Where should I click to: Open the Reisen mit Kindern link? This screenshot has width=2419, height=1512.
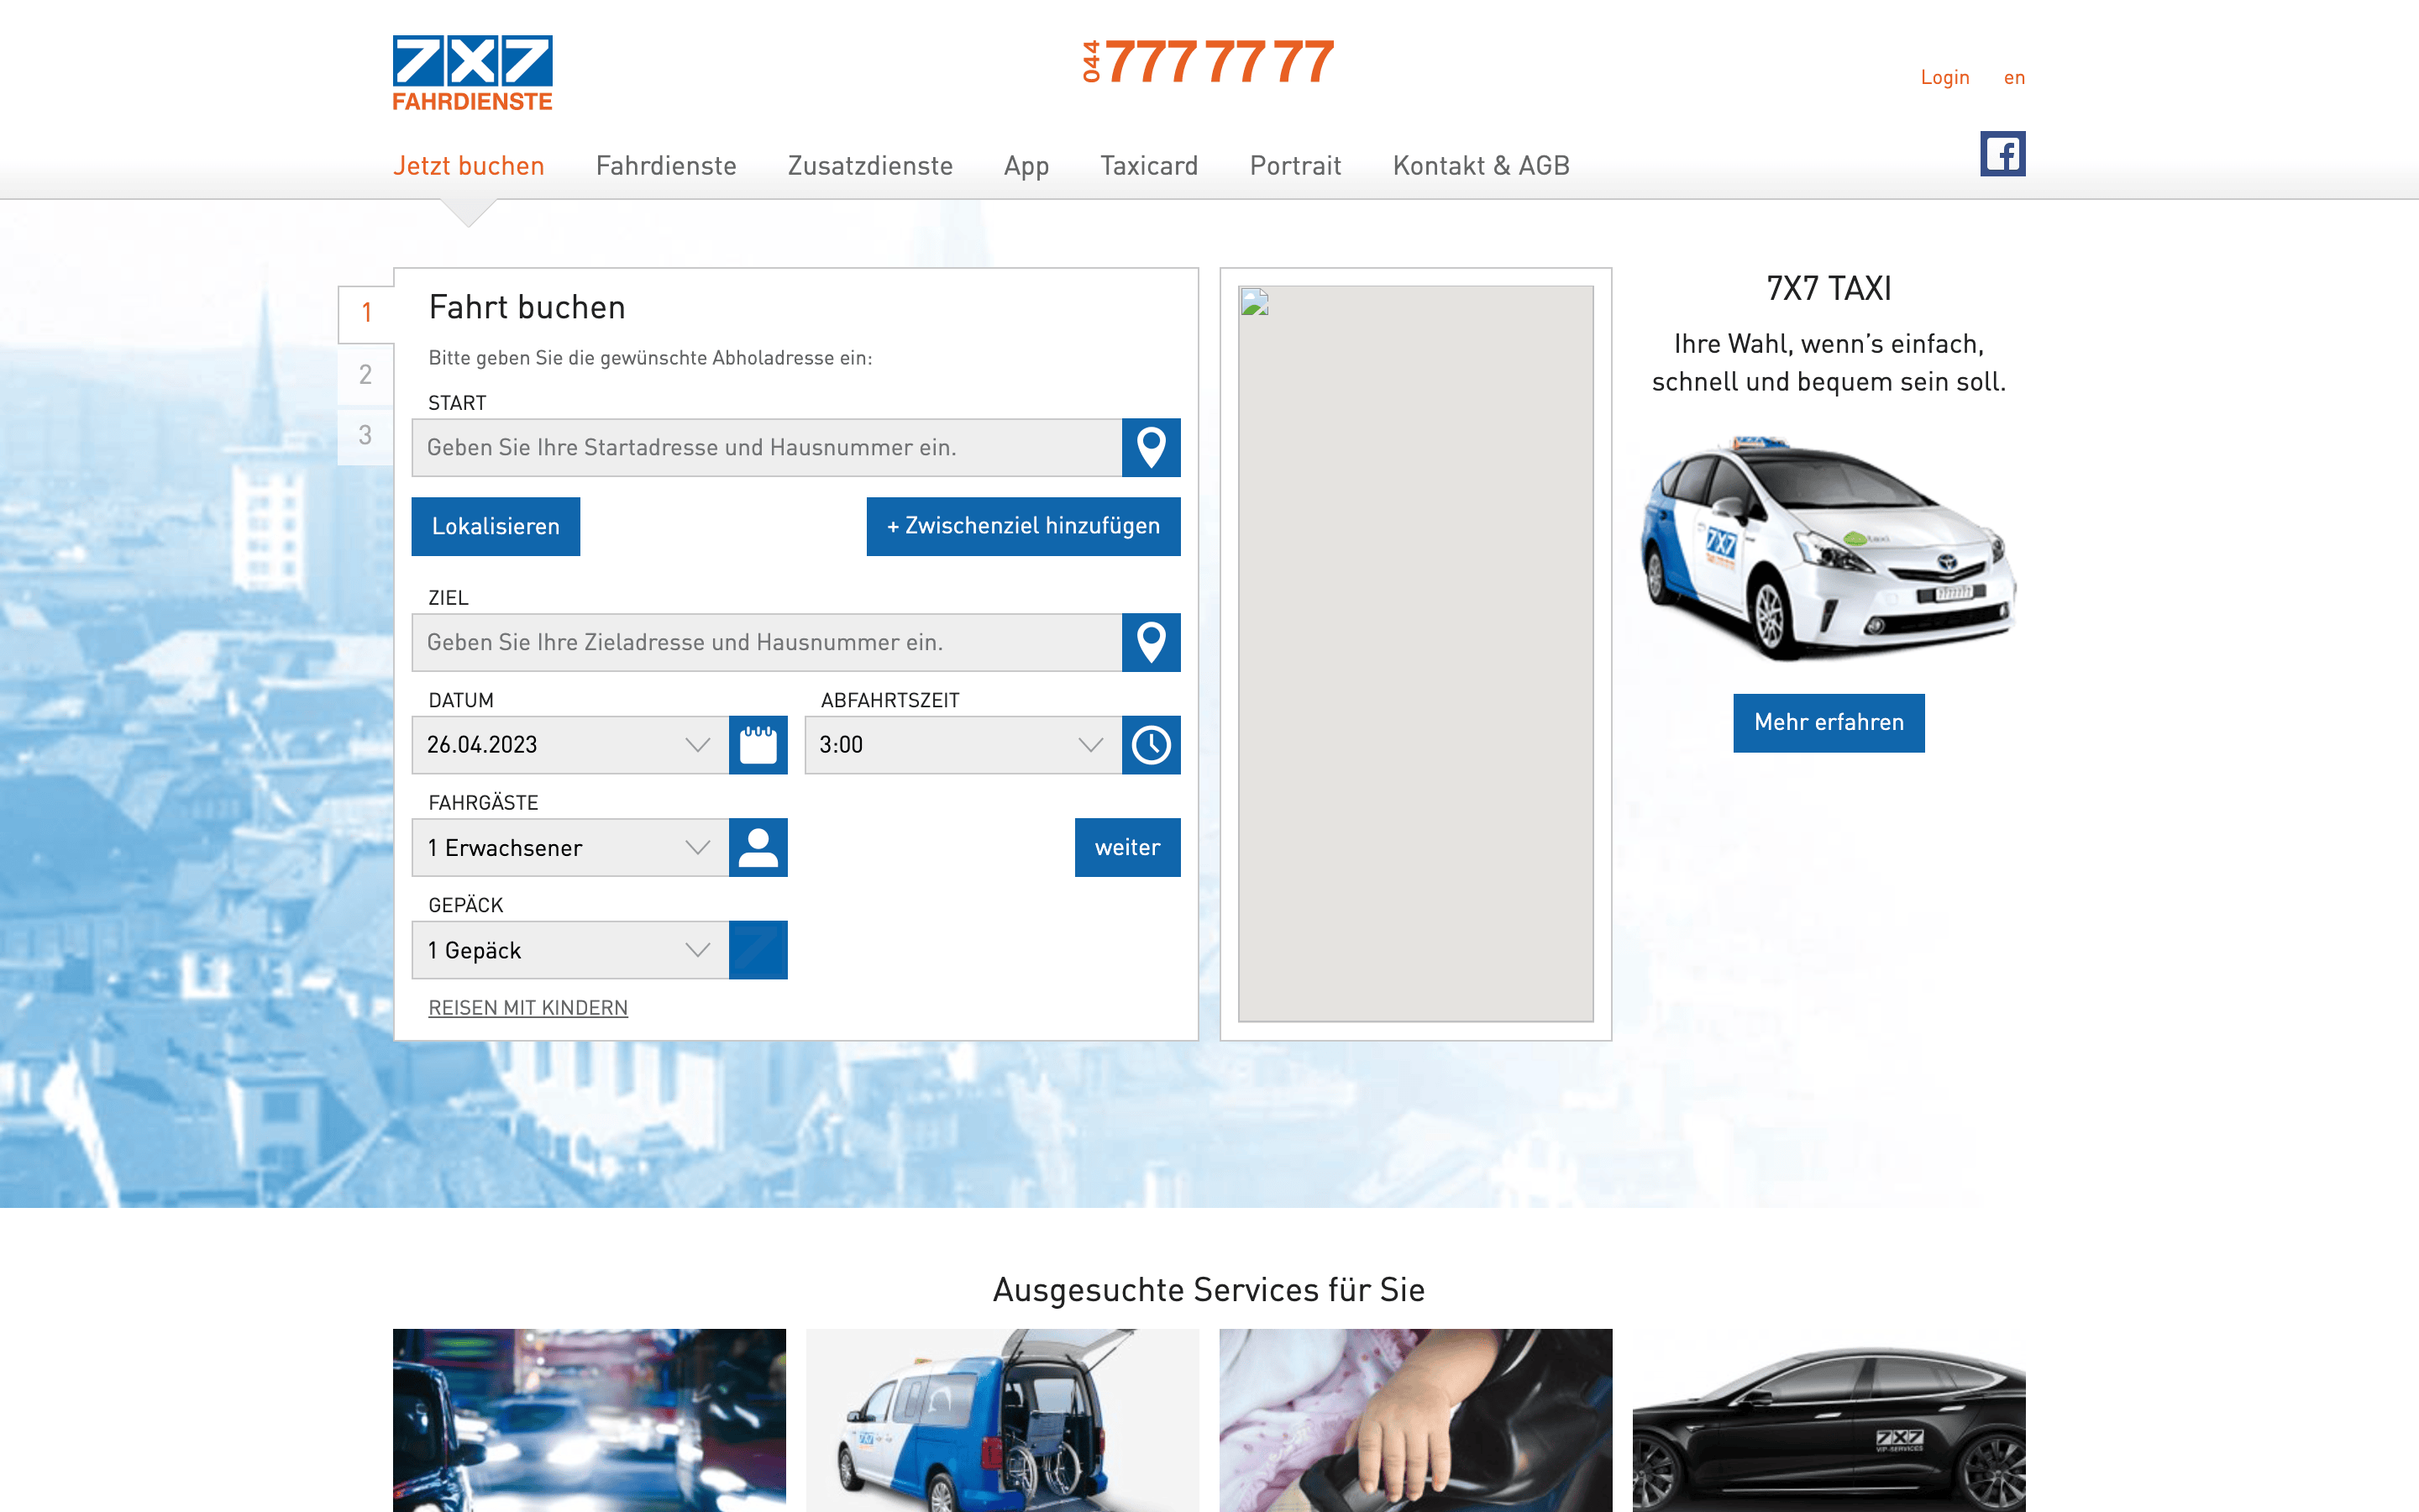pos(527,1008)
